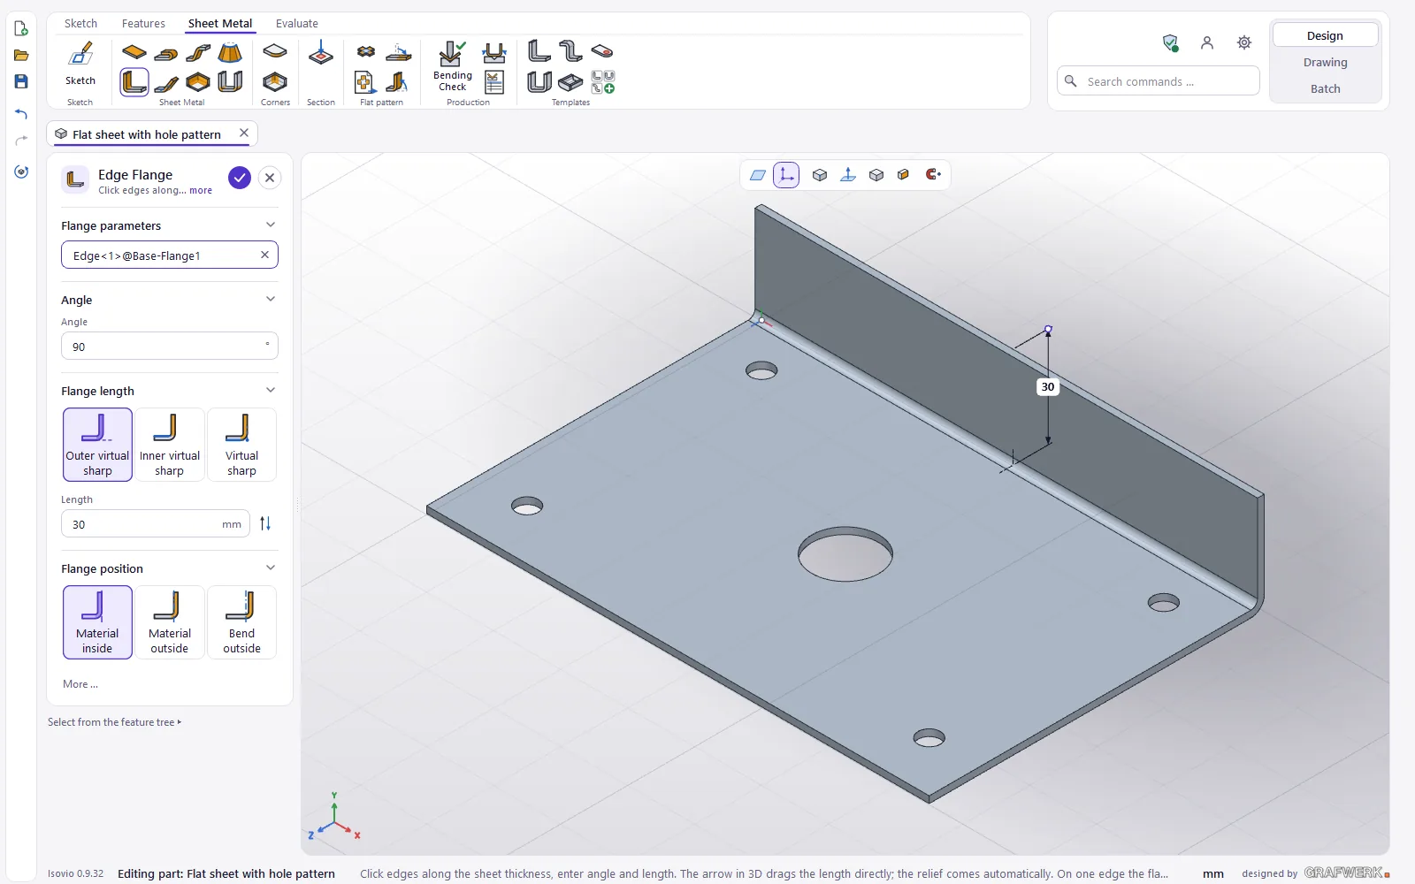Choose Virtual sharp flange length option

(241, 445)
